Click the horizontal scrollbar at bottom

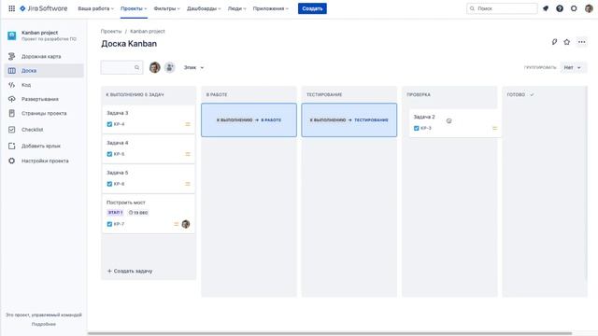coord(330,333)
